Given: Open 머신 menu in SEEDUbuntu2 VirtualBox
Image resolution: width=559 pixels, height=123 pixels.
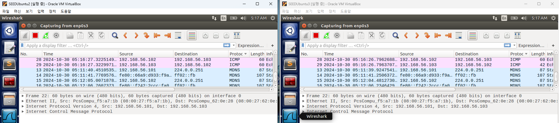Looking at the screenshot, I should [x=17, y=11].
